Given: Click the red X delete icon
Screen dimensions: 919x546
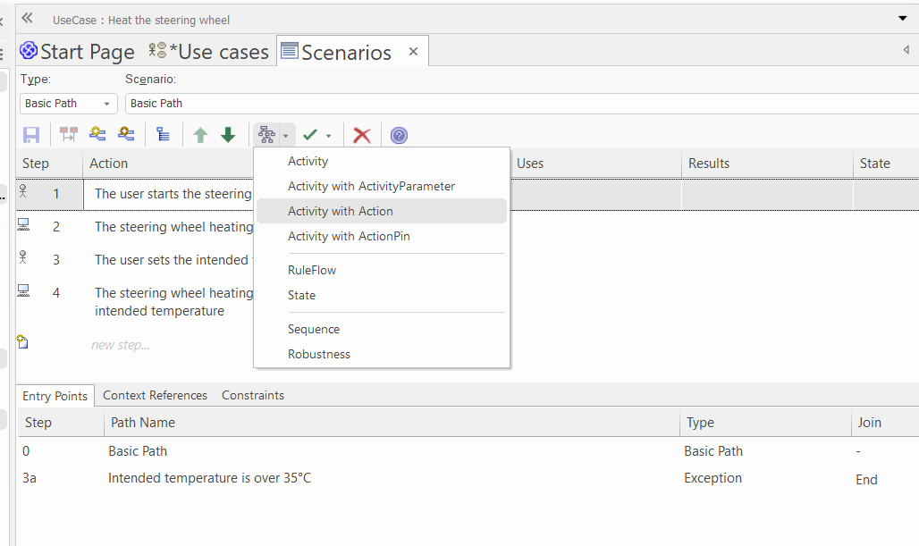Looking at the screenshot, I should [361, 135].
